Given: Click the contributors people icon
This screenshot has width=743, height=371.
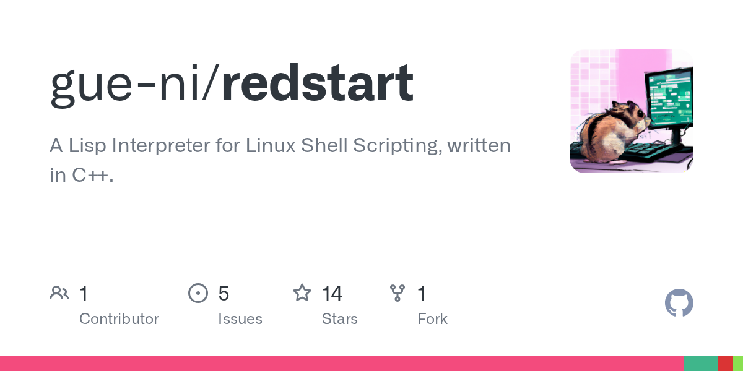Looking at the screenshot, I should click(x=59, y=293).
